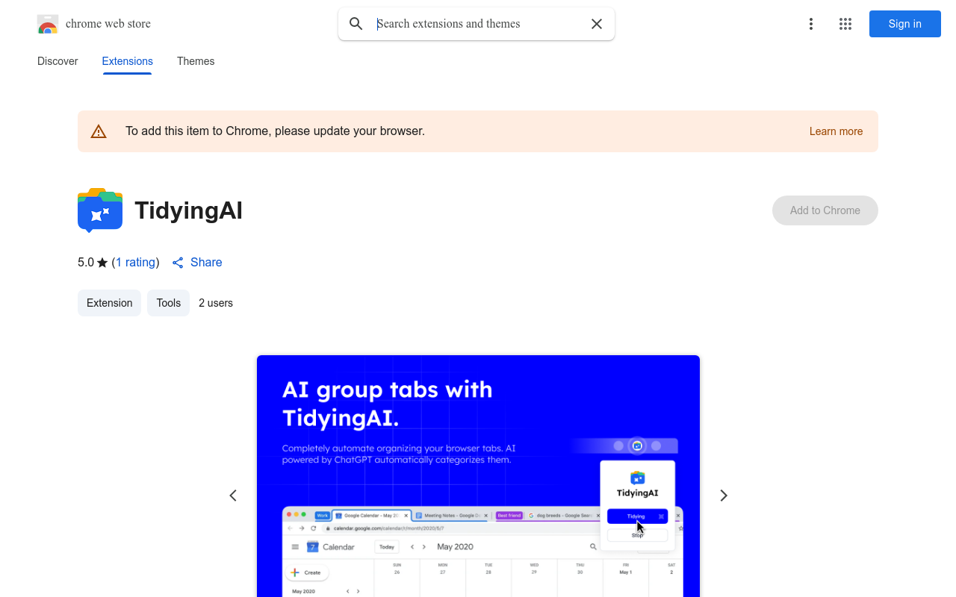Click the Share link text
The image size is (956, 597).
206,262
